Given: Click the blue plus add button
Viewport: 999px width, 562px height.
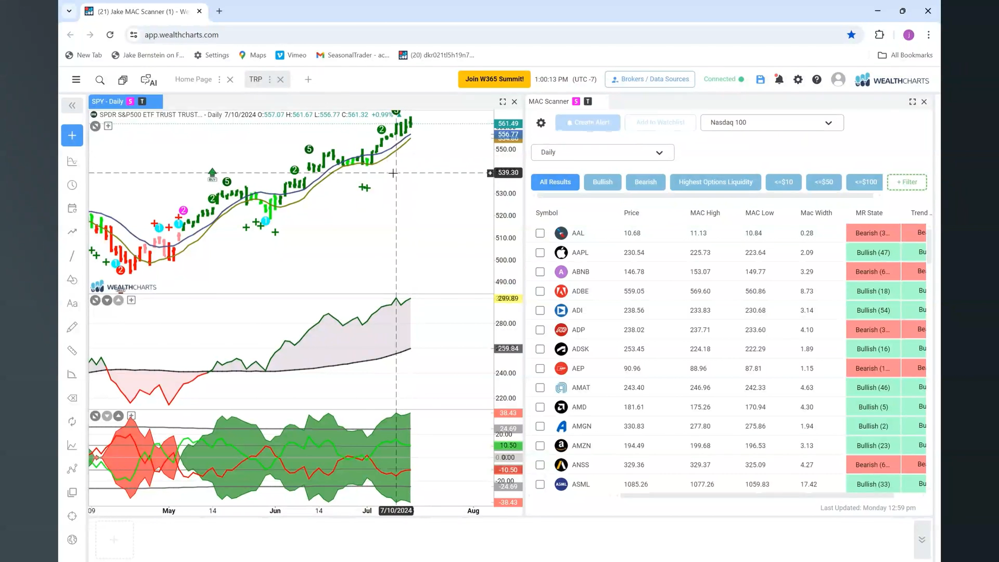Looking at the screenshot, I should pos(72,135).
